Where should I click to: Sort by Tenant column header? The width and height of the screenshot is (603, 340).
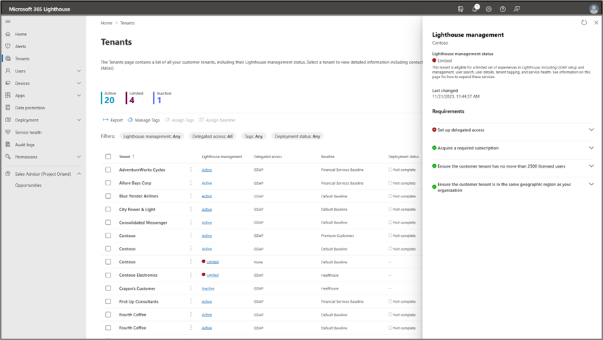click(x=127, y=157)
